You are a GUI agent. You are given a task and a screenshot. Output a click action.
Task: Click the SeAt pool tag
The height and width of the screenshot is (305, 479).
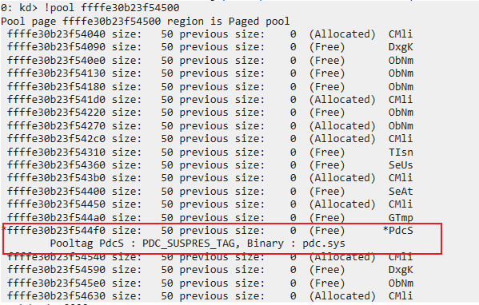coord(401,192)
